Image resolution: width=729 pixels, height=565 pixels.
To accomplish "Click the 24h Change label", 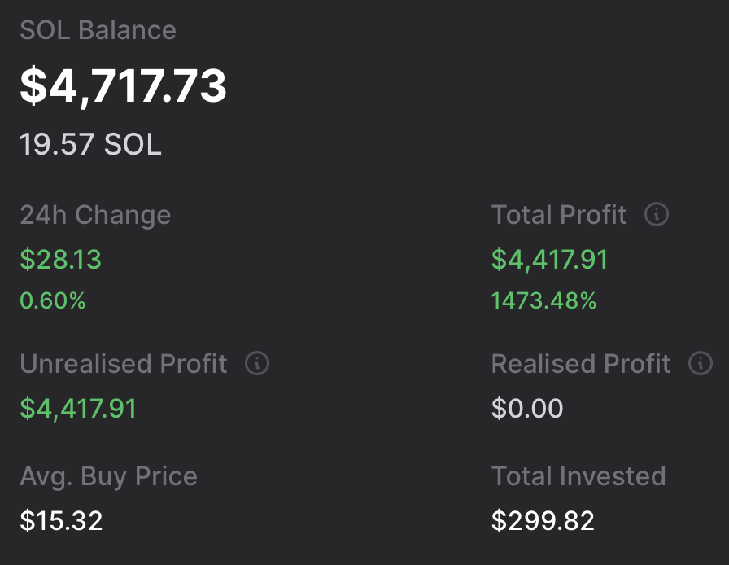I will click(x=95, y=215).
